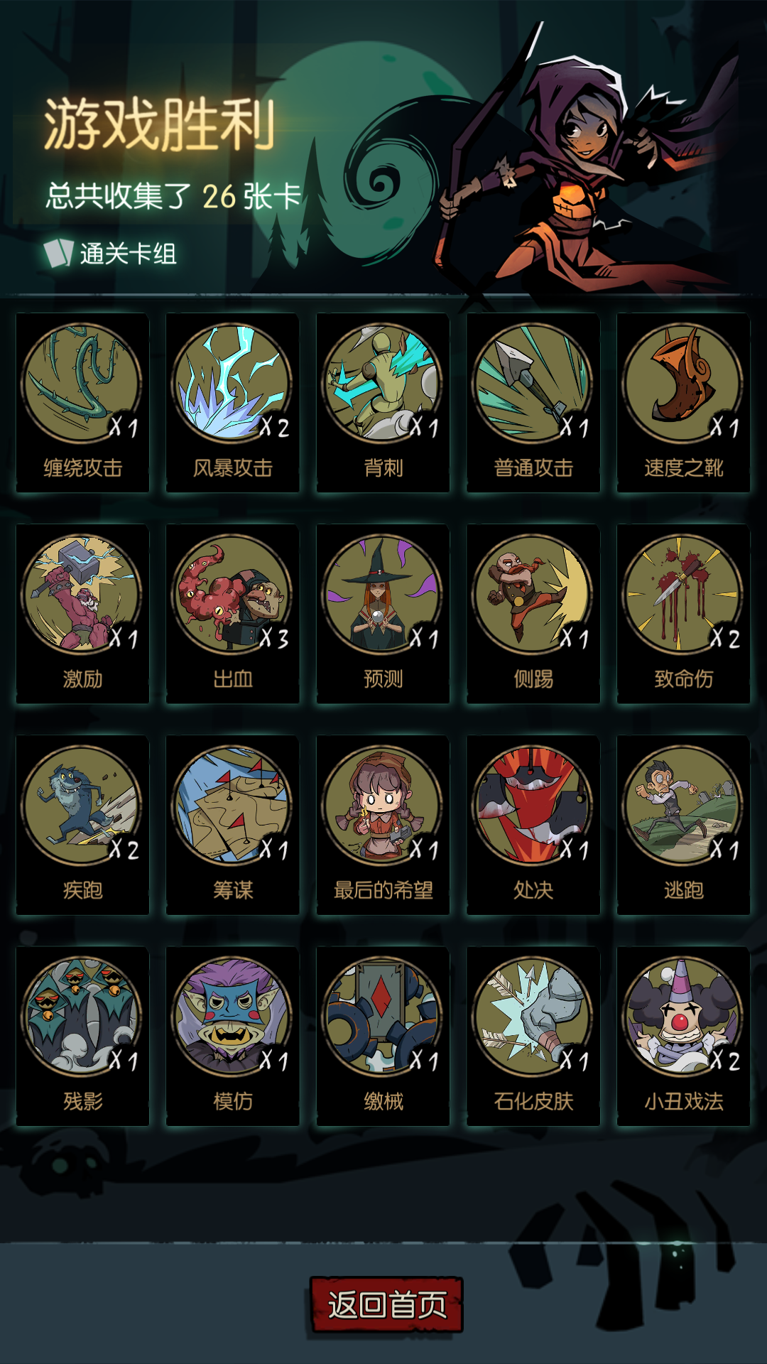Select the 激励 hammer card
Image resolution: width=767 pixels, height=1364 pixels.
tap(82, 614)
